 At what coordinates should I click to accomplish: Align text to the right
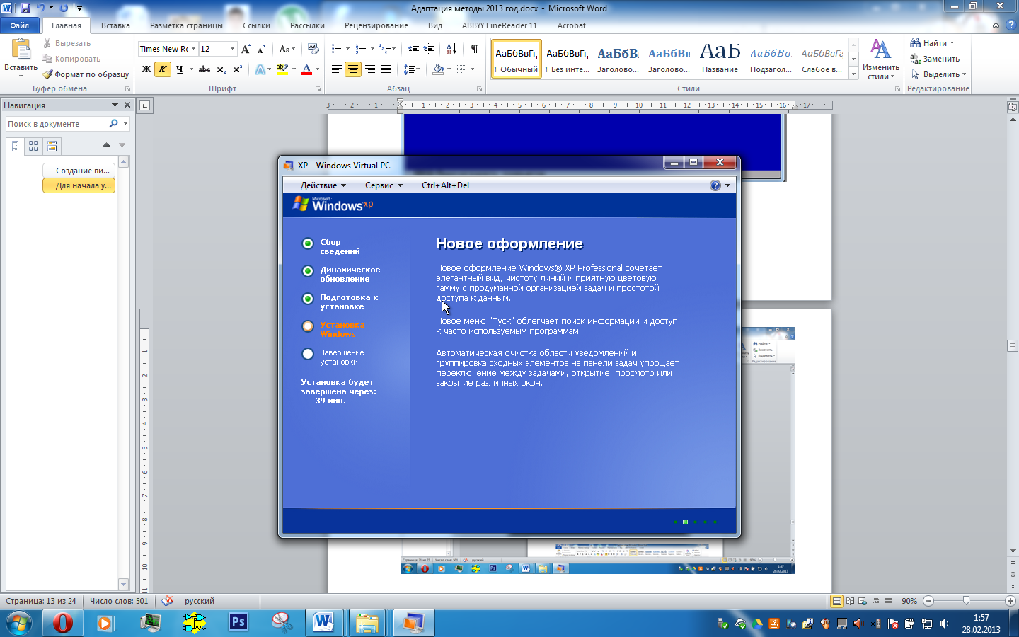point(369,69)
